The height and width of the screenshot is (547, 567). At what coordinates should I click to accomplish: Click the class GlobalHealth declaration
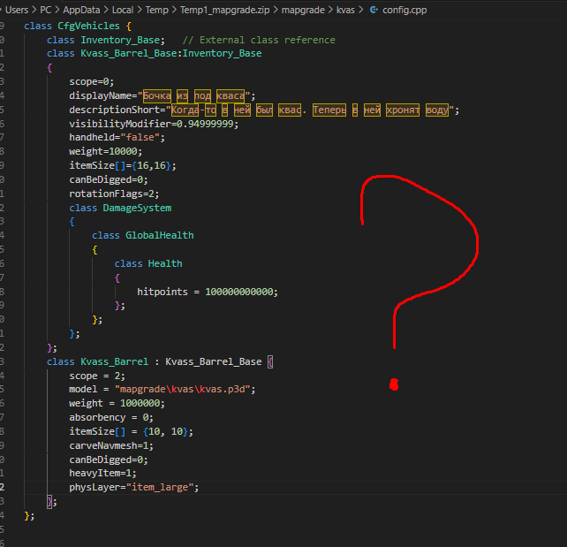[x=142, y=236]
